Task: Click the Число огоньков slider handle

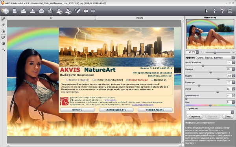Action: 203,66
